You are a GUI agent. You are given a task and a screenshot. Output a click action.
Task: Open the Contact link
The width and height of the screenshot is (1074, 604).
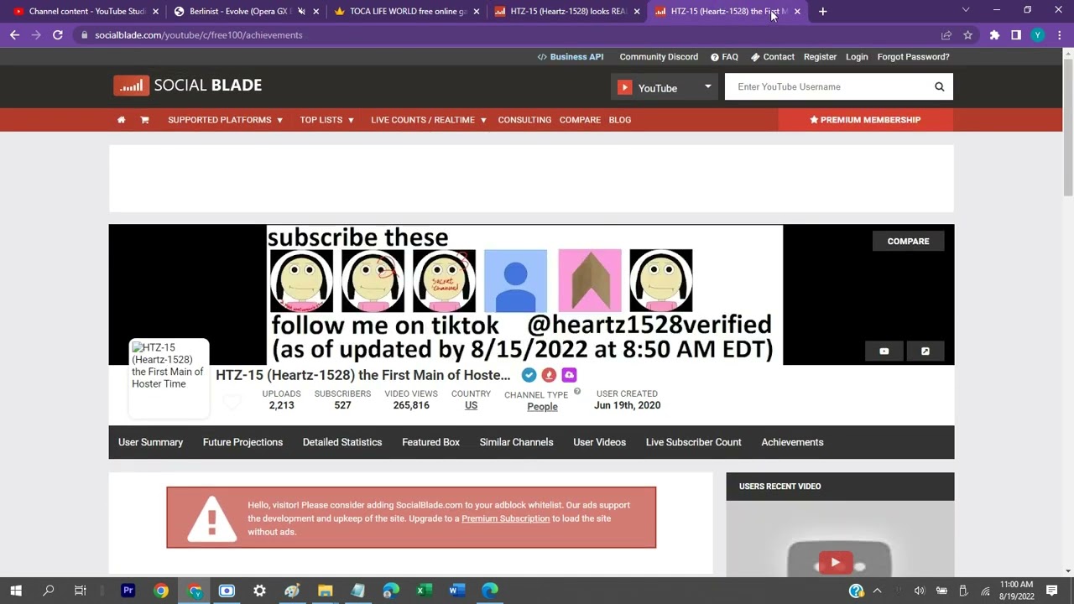pyautogui.click(x=772, y=57)
